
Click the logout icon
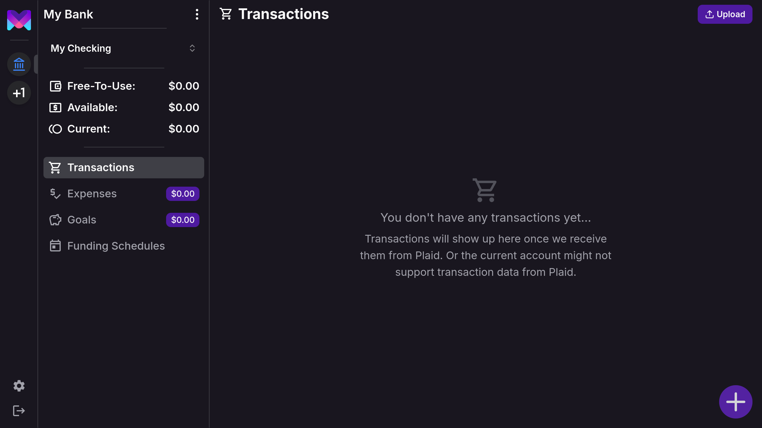(19, 411)
